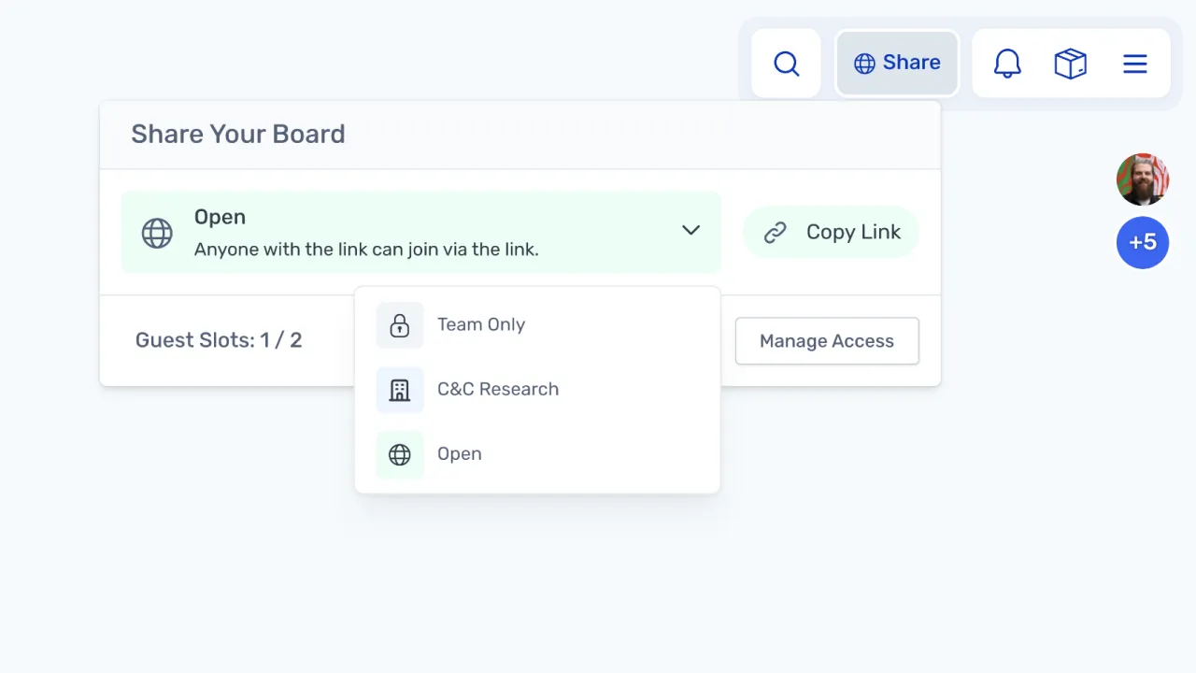The width and height of the screenshot is (1196, 673).
Task: Click the chain link icon in Copy Link
Action: point(776,233)
